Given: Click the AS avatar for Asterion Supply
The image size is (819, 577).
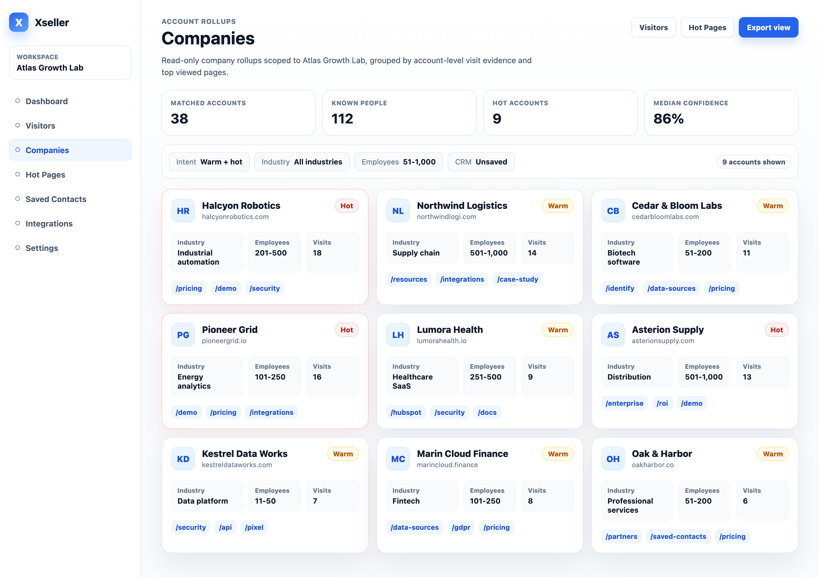Looking at the screenshot, I should [x=613, y=335].
